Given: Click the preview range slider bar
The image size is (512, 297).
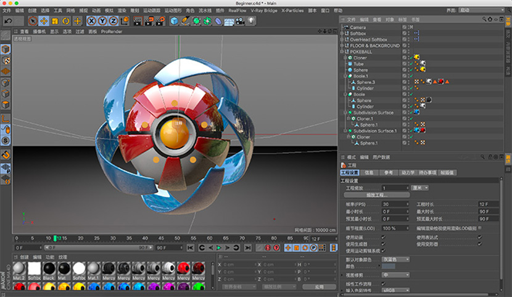Looking at the screenshot, I should pyautogui.click(x=98, y=248).
